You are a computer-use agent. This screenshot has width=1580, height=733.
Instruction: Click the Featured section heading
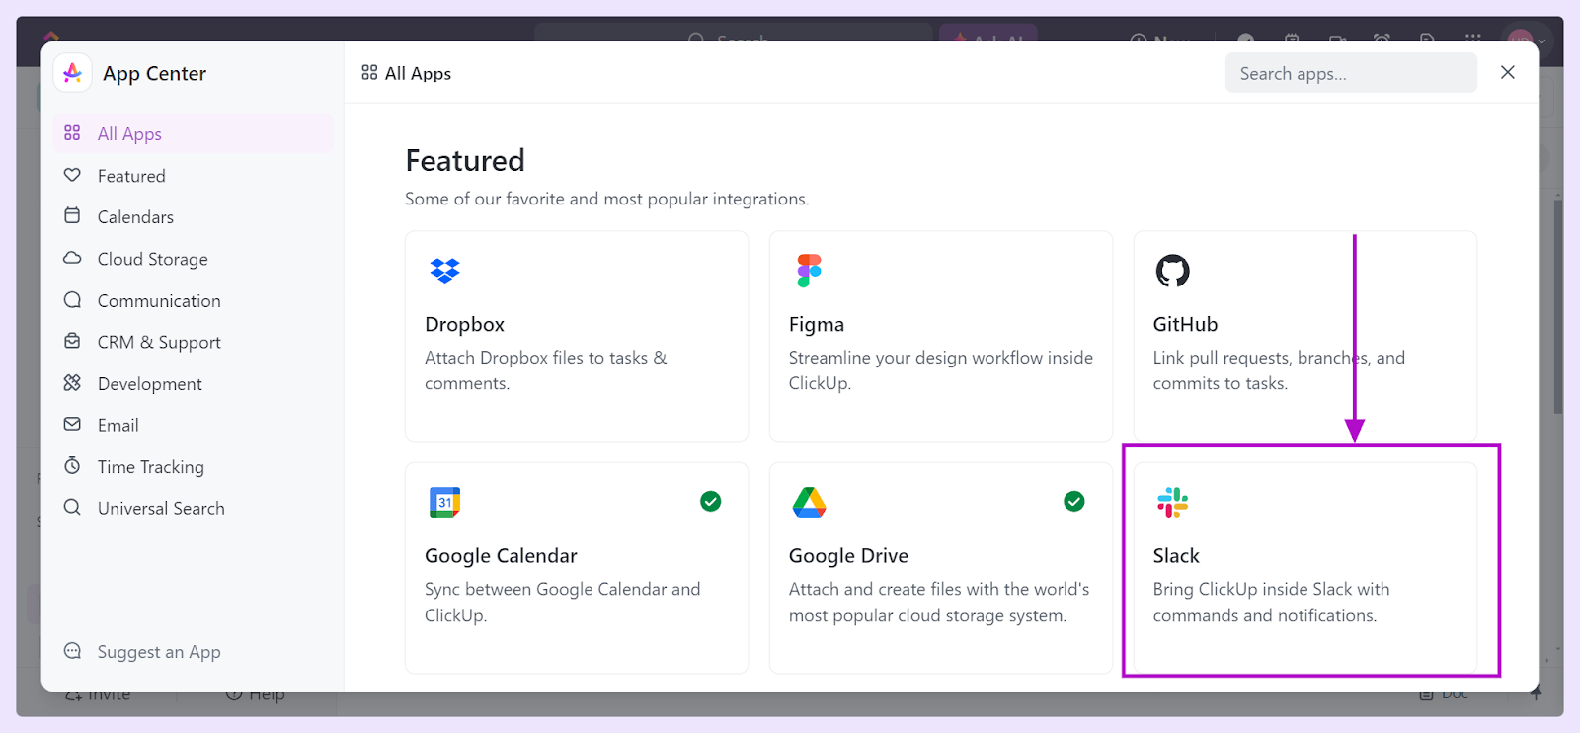465,160
